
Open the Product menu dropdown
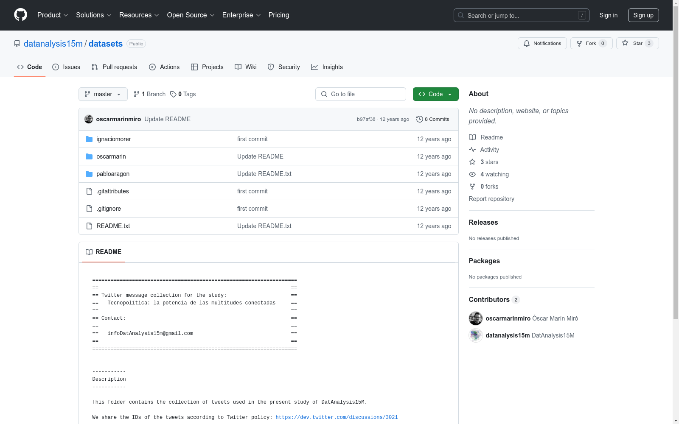(53, 15)
